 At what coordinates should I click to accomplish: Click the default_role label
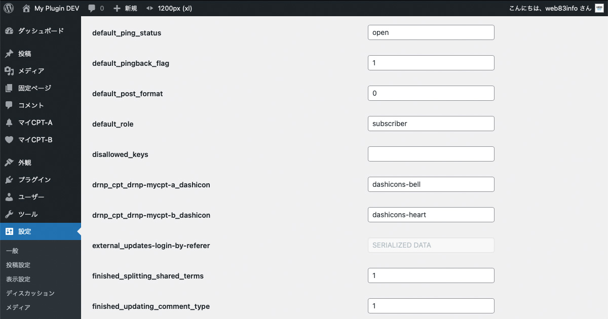[113, 124]
